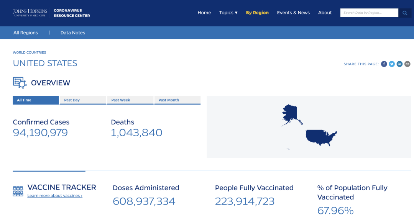Share page on LinkedIn
This screenshot has width=414, height=224.
(399, 64)
